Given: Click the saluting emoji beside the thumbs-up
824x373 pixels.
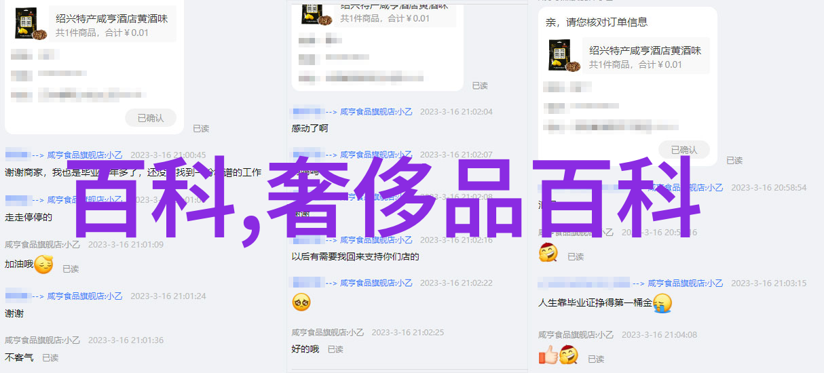Looking at the screenshot, I should (x=568, y=355).
